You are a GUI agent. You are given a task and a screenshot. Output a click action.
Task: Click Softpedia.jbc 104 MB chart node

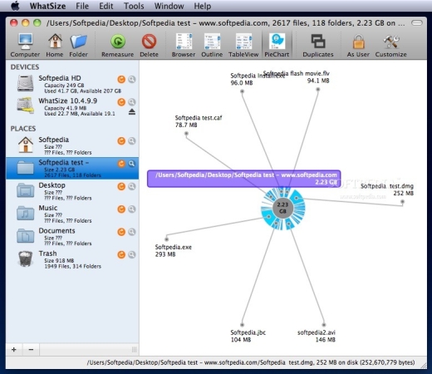[x=242, y=325]
